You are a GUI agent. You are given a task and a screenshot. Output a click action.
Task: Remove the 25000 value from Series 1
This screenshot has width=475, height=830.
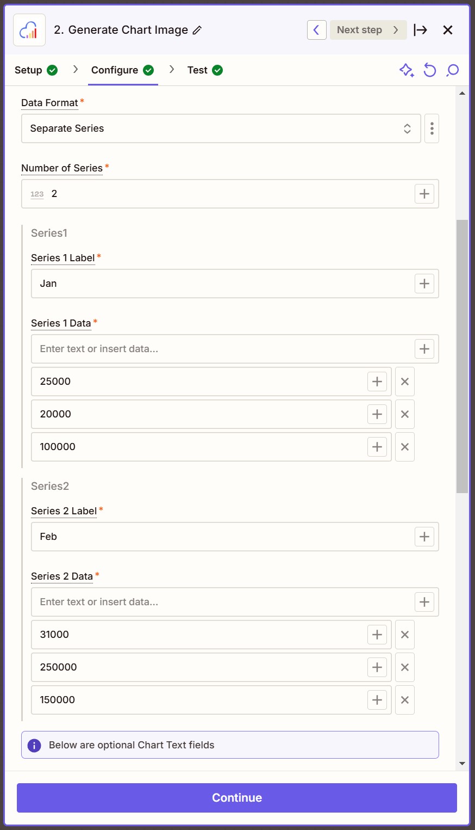click(x=404, y=382)
